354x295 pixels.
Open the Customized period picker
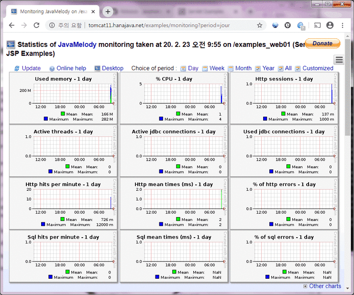317,68
